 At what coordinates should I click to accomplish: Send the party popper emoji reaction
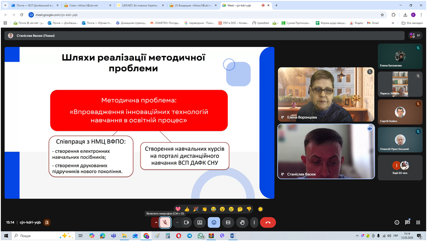coord(196,209)
